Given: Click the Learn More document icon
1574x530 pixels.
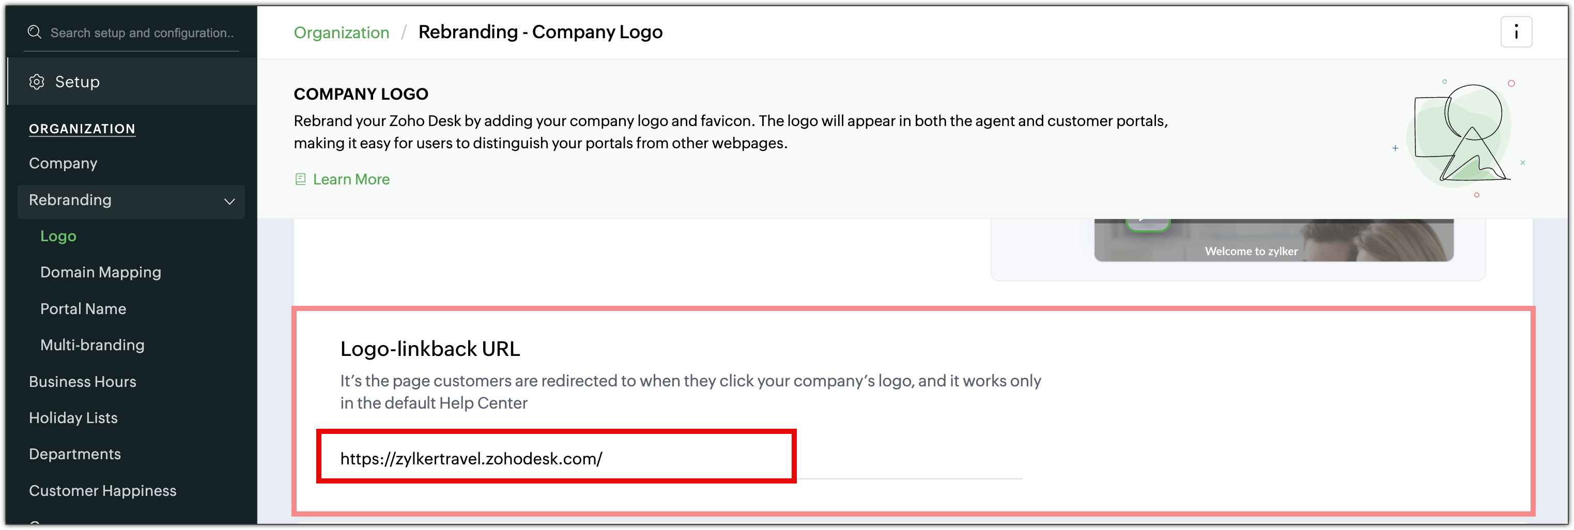Looking at the screenshot, I should (300, 180).
